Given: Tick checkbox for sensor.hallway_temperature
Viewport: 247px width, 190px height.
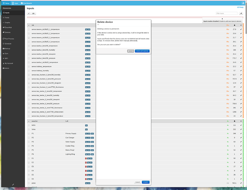Looking at the screenshot, I should (x=28, y=66).
